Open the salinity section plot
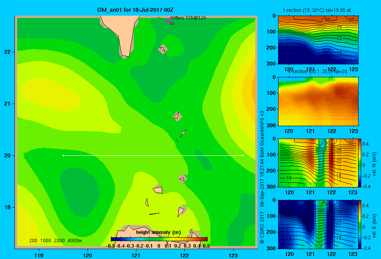381x259 pixels. [x=318, y=101]
